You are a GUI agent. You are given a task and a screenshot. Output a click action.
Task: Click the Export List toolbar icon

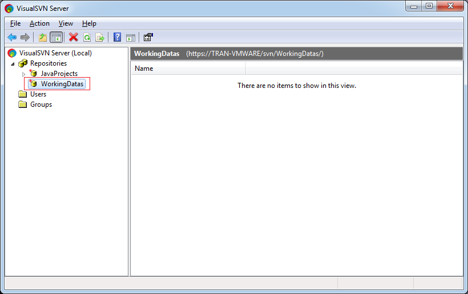(100, 38)
